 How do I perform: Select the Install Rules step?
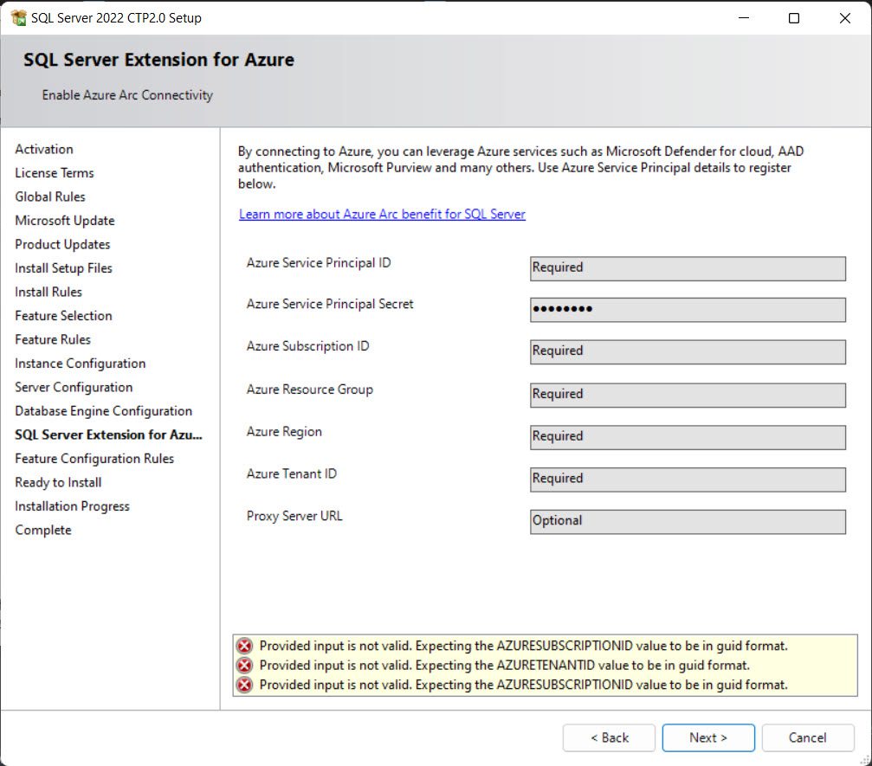pyautogui.click(x=48, y=292)
